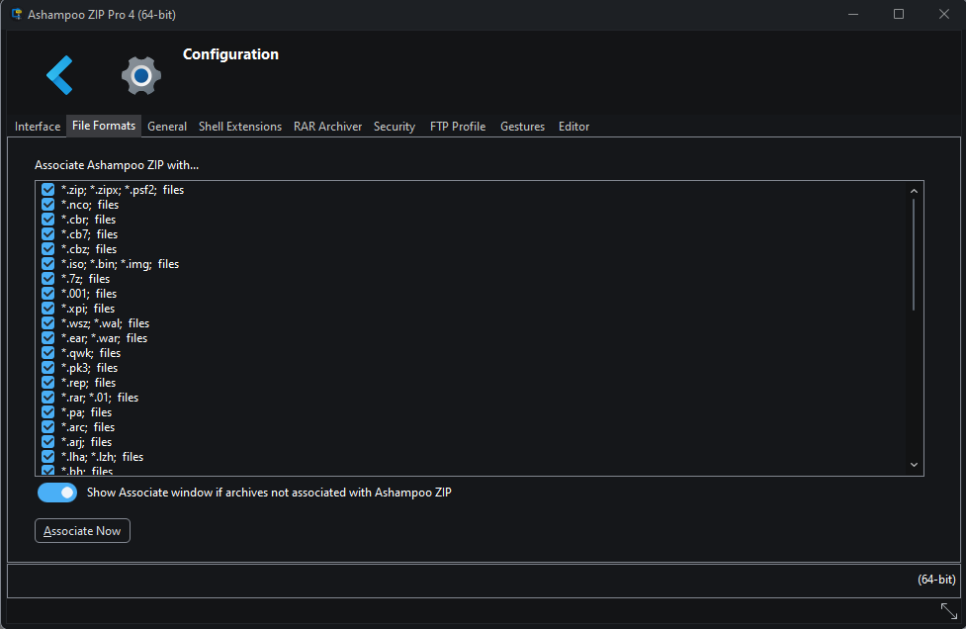Viewport: 966px width, 629px height.
Task: Uncheck the *.pk3 files checkbox
Action: (x=48, y=368)
